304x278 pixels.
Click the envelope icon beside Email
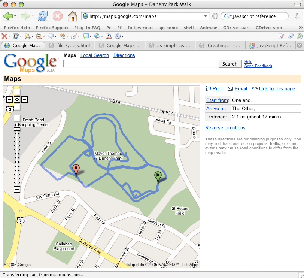(230, 89)
